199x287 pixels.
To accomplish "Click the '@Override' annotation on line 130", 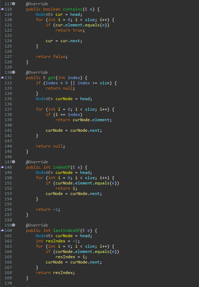I will pyautogui.click(x=37, y=72).
